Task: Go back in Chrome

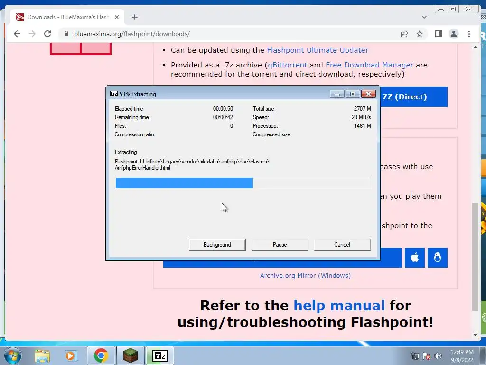Action: point(17,34)
